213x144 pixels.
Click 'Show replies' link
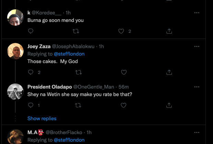tap(42, 118)
